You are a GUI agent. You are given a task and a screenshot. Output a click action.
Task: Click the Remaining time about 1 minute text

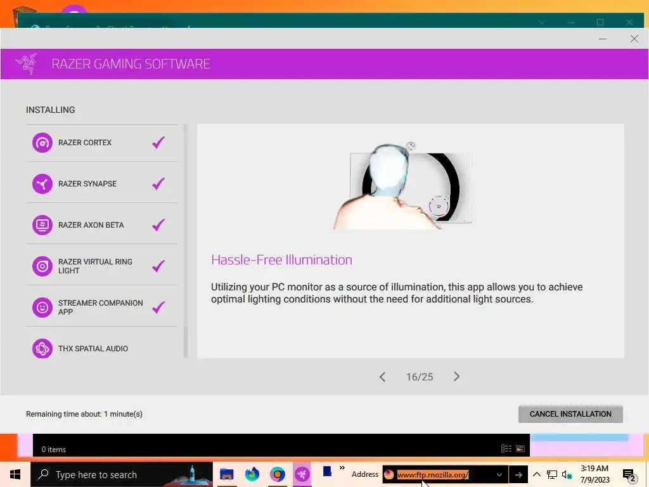pos(84,413)
